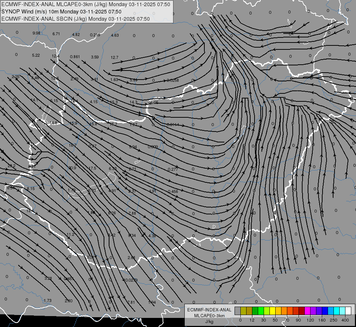Click the 90 legend scale label
The width and height of the screenshot is (356, 327).
coord(298,320)
